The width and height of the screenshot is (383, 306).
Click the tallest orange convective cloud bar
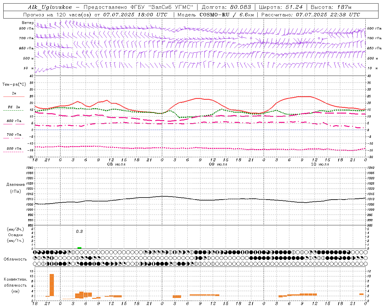[x=52, y=285]
